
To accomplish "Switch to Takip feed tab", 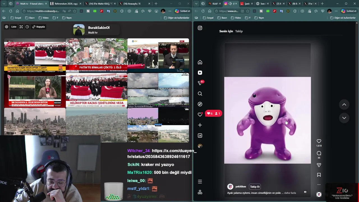I will (239, 31).
